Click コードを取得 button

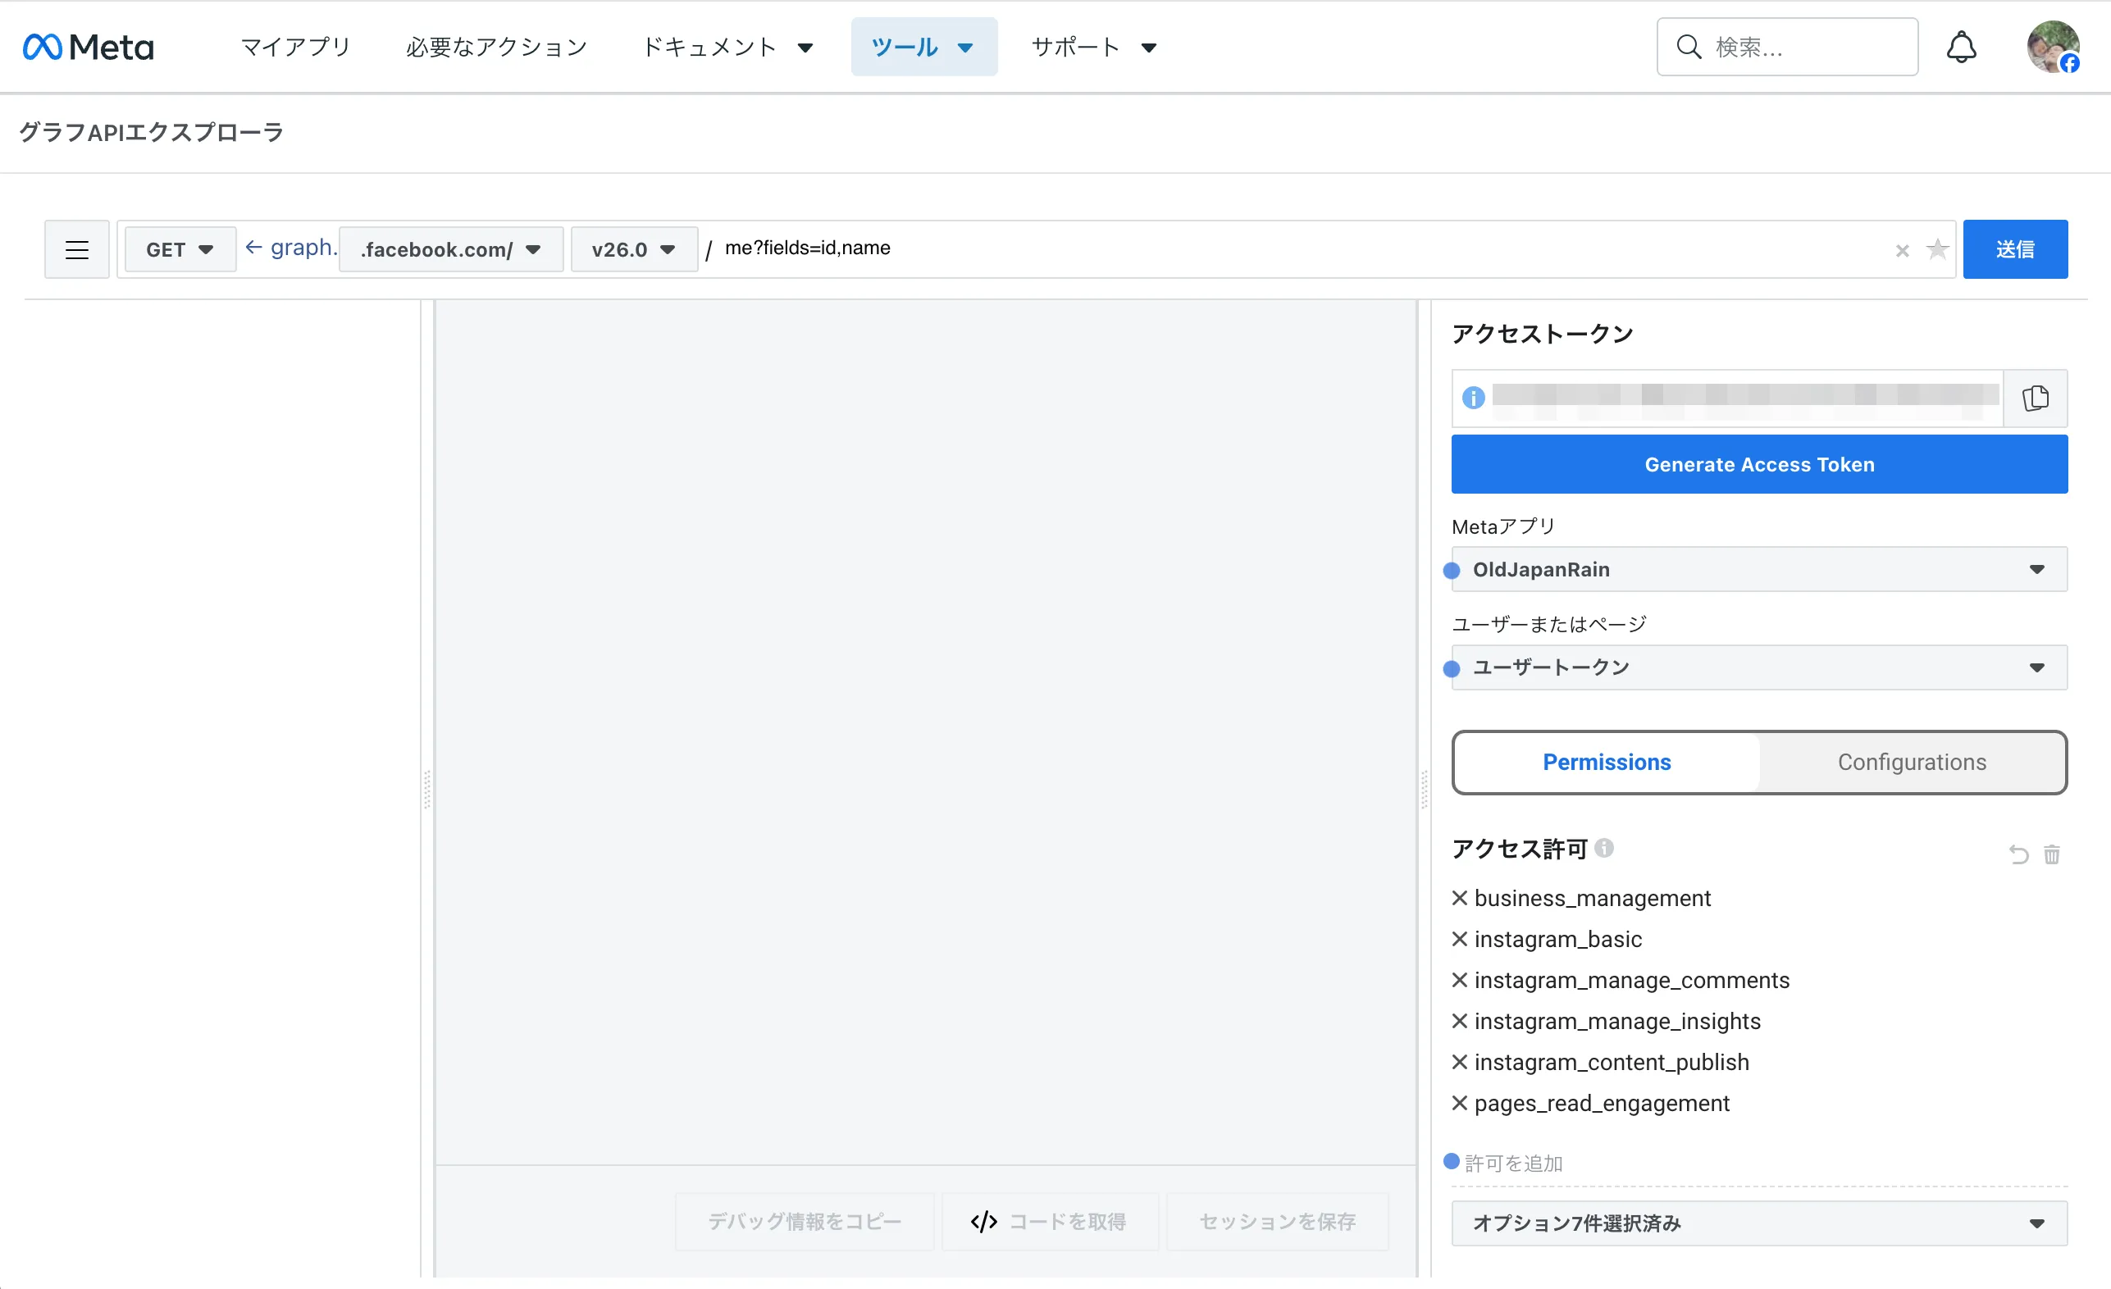(x=1050, y=1221)
